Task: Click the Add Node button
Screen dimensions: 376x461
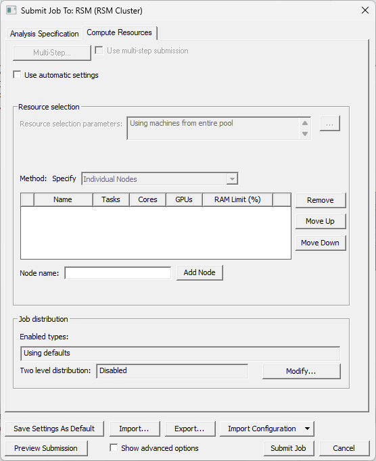Action: pos(199,273)
